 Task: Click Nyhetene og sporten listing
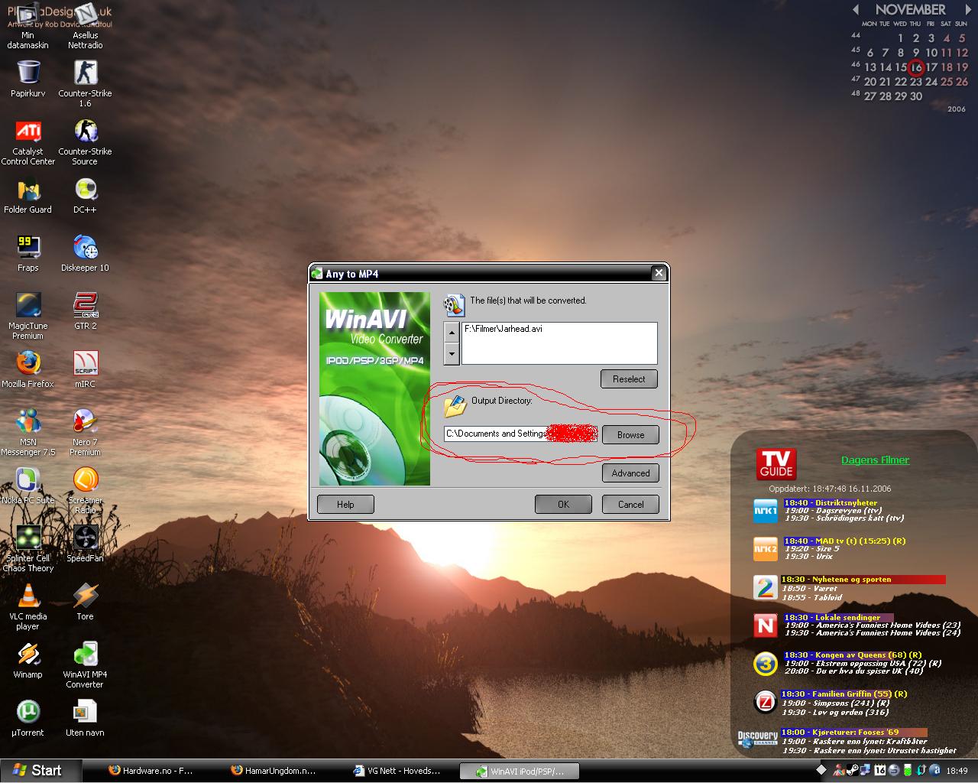pos(836,580)
